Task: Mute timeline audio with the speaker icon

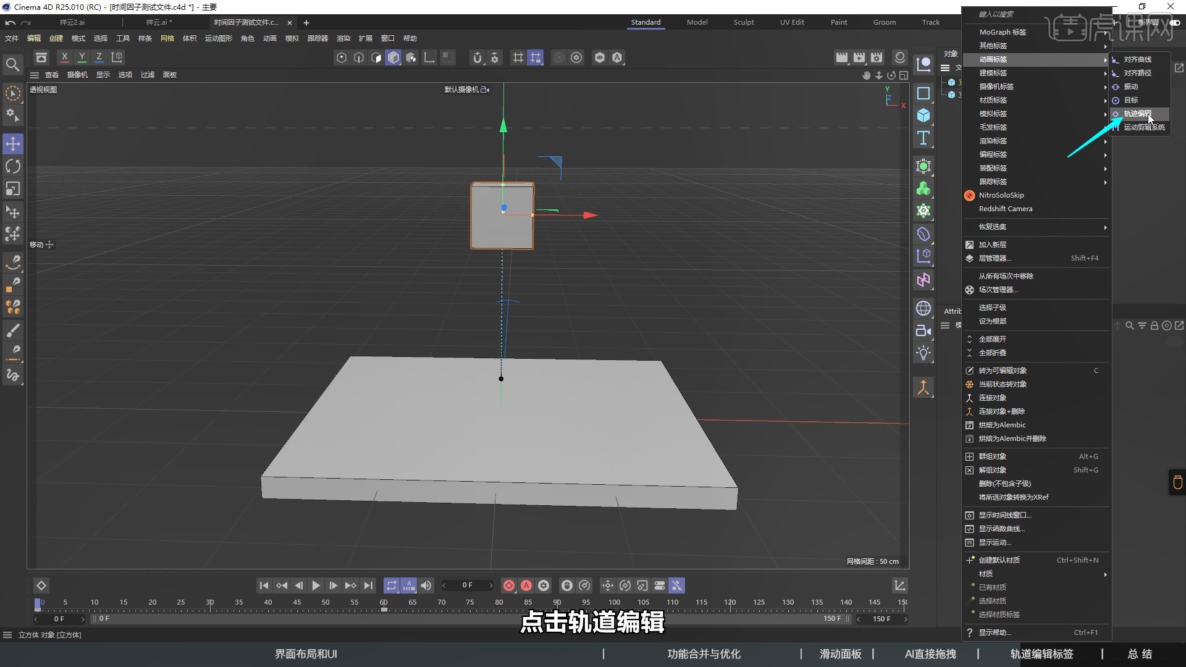Action: [427, 585]
